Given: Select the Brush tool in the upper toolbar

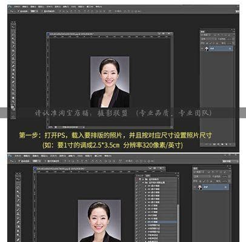Looking at the screenshot, I should coord(13,54).
